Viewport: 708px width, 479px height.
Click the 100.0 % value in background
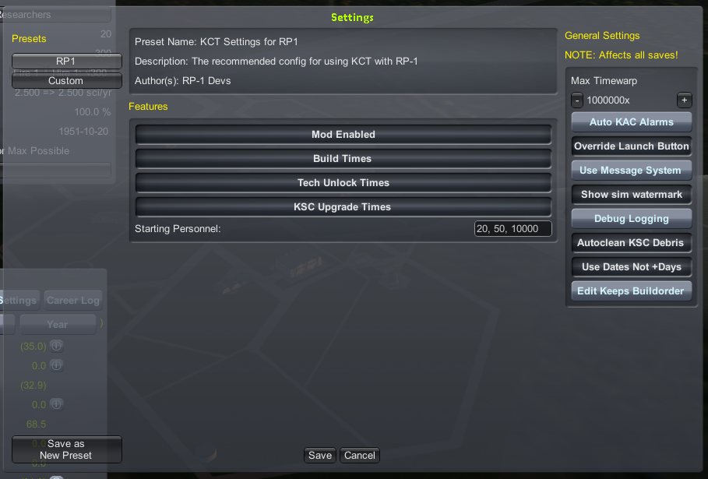point(93,112)
